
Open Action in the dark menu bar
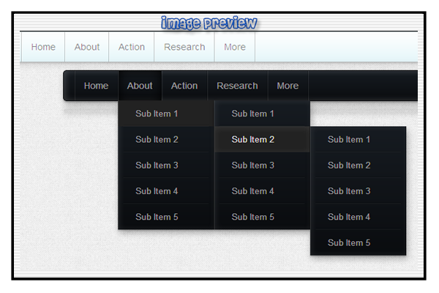184,86
